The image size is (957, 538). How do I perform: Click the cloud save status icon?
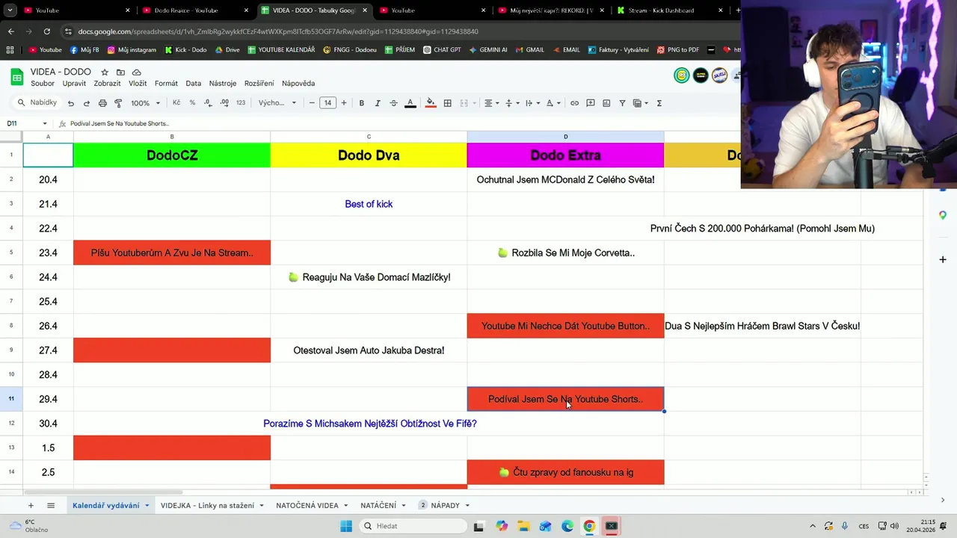137,72
